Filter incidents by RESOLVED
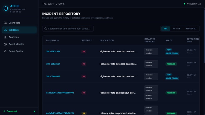The height and width of the screenshot is (115, 205). pyautogui.click(x=191, y=29)
